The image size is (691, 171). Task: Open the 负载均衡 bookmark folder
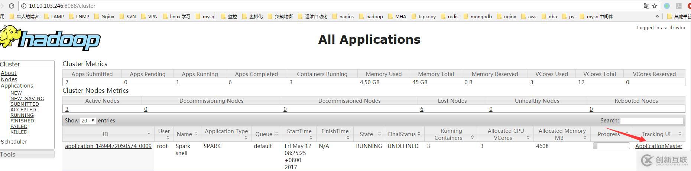tap(280, 16)
